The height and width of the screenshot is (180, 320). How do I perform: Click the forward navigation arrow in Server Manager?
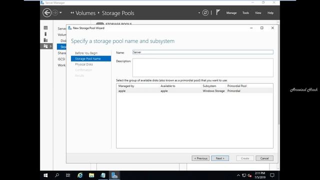pyautogui.click(x=55, y=13)
